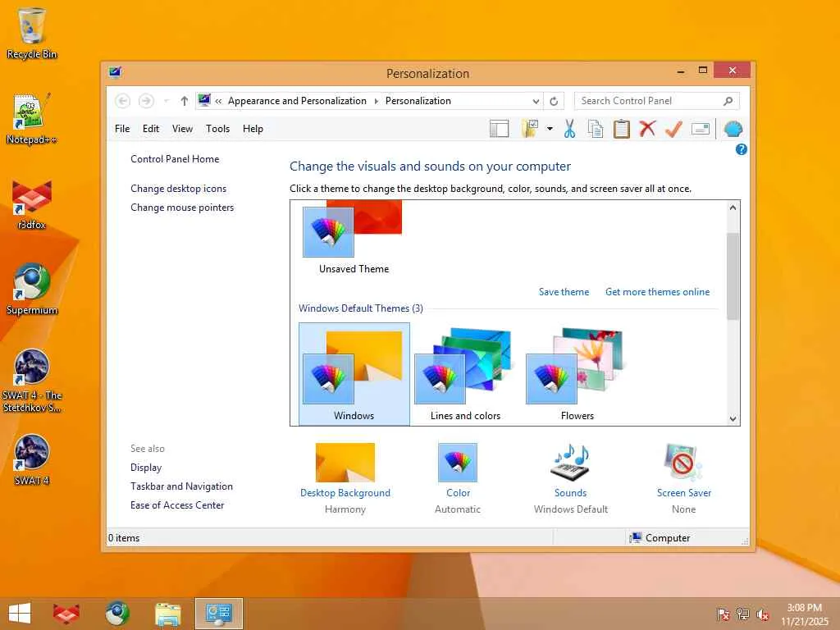
Task: Go up one level with Up arrow
Action: pos(185,101)
